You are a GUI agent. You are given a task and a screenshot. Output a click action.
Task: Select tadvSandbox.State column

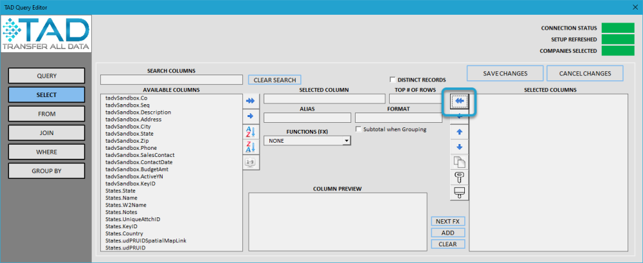coord(129,134)
